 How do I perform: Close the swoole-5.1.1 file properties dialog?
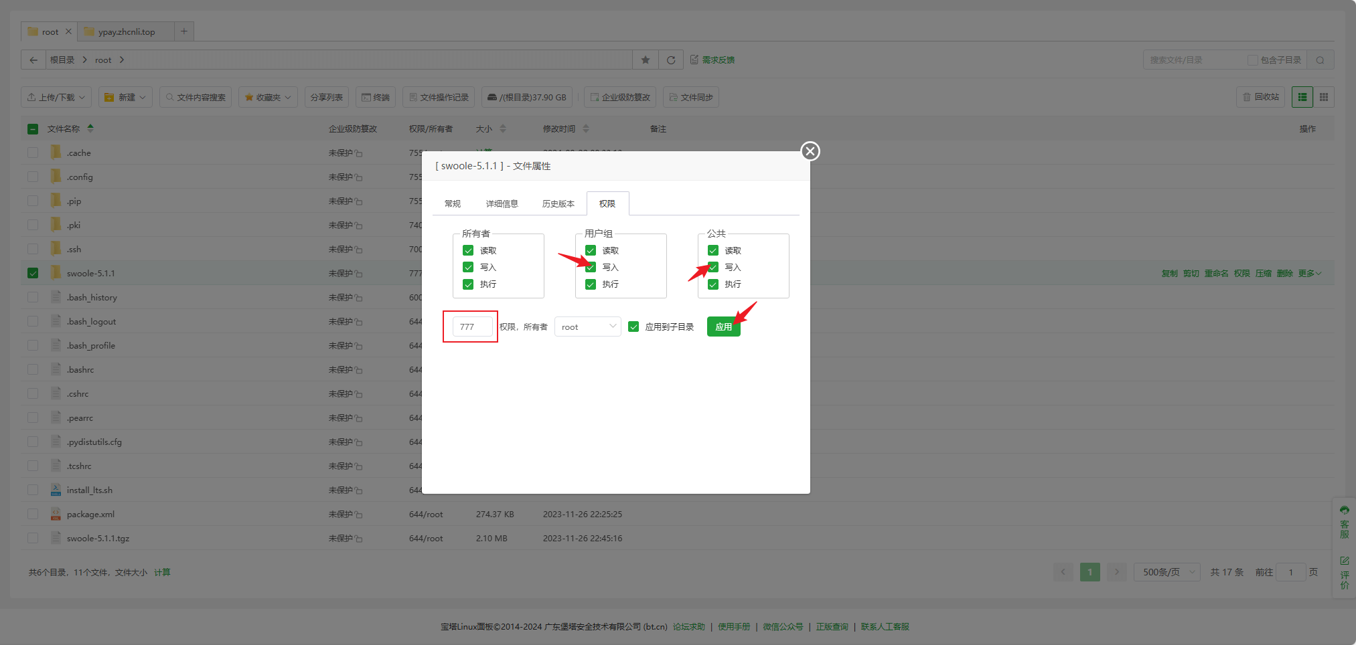point(810,151)
